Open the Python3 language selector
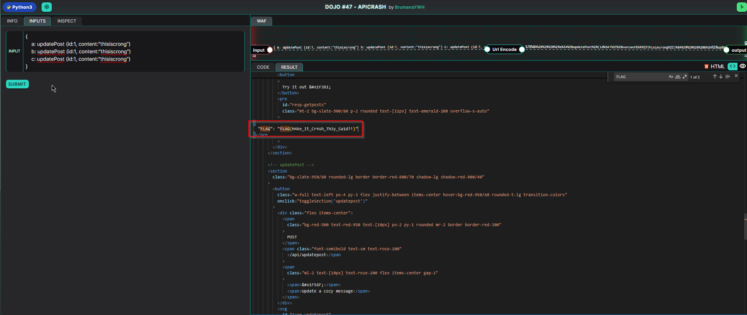This screenshot has width=747, height=315. 19,7
